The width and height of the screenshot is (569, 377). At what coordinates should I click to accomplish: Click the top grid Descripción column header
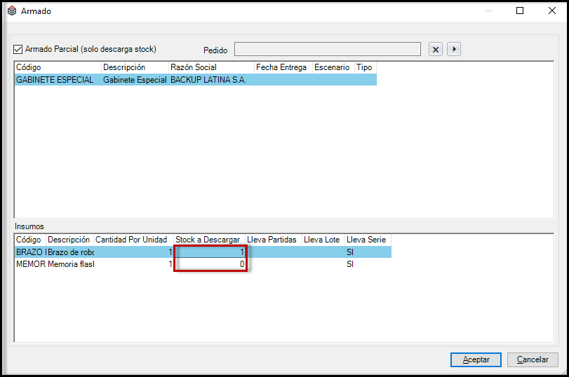(x=135, y=67)
